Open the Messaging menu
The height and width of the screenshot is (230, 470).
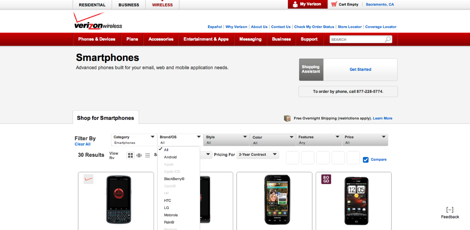tap(250, 39)
